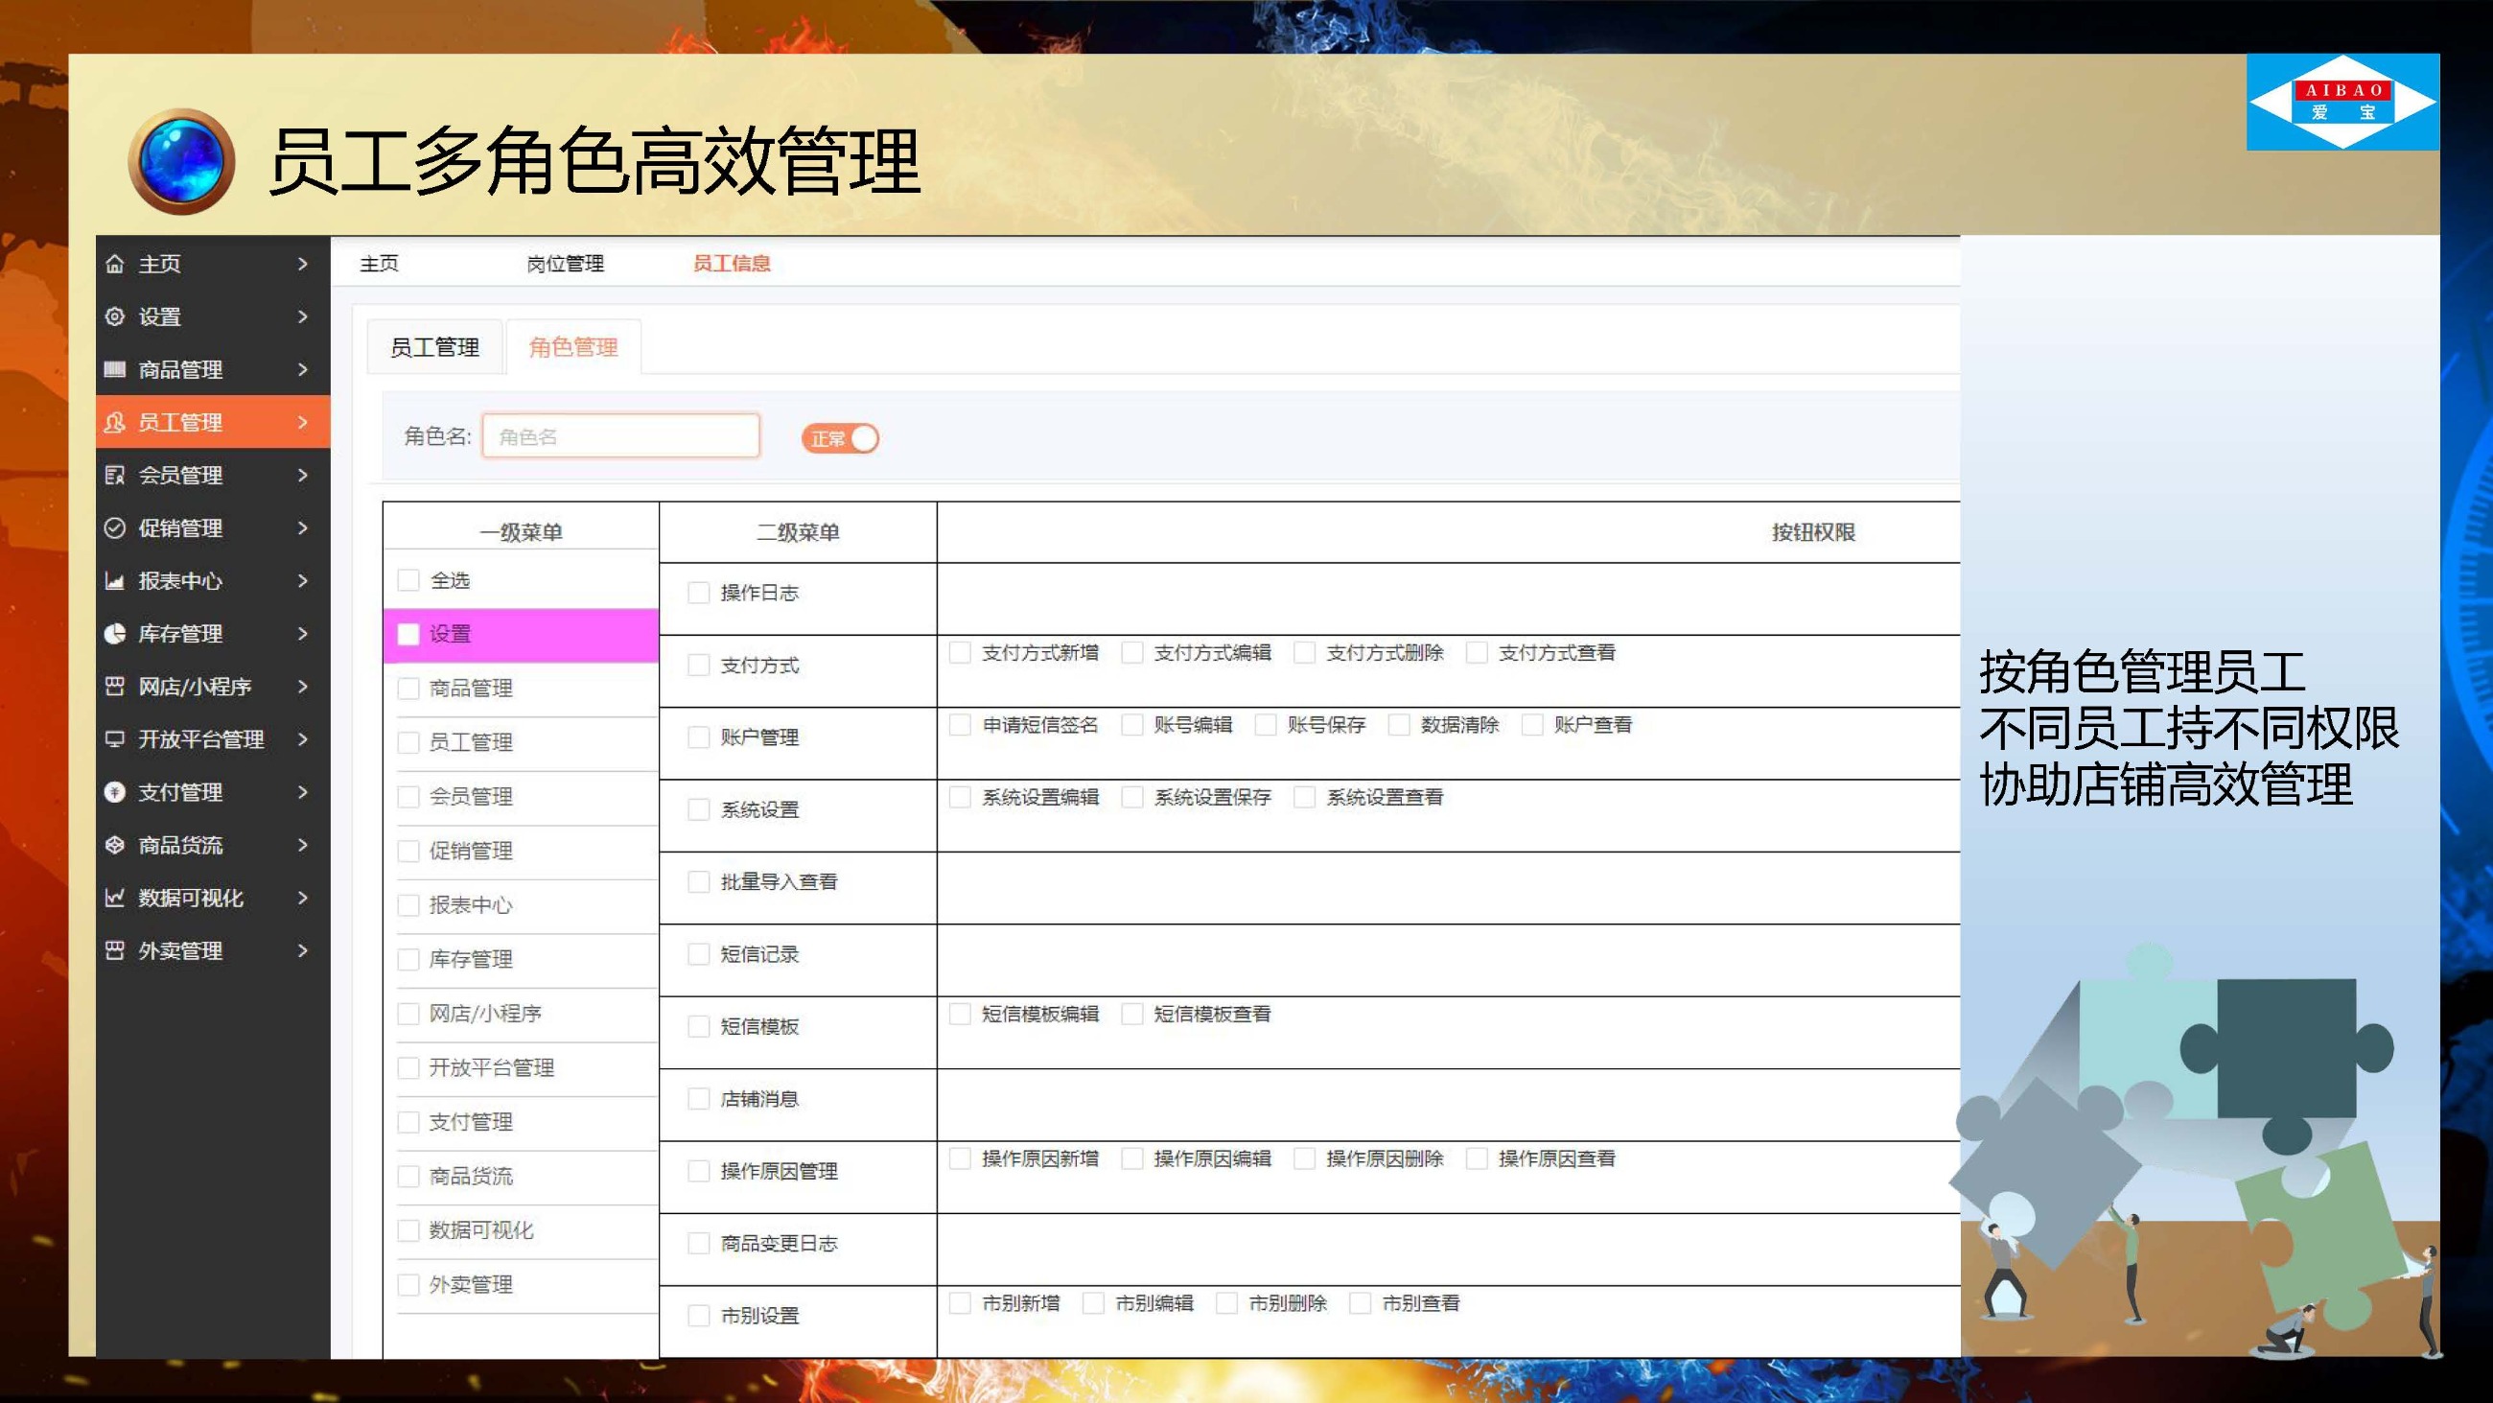Toggle the 正常 status switch

(840, 437)
